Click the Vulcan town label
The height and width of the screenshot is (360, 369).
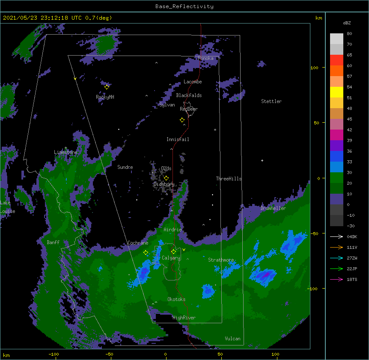click(x=232, y=339)
